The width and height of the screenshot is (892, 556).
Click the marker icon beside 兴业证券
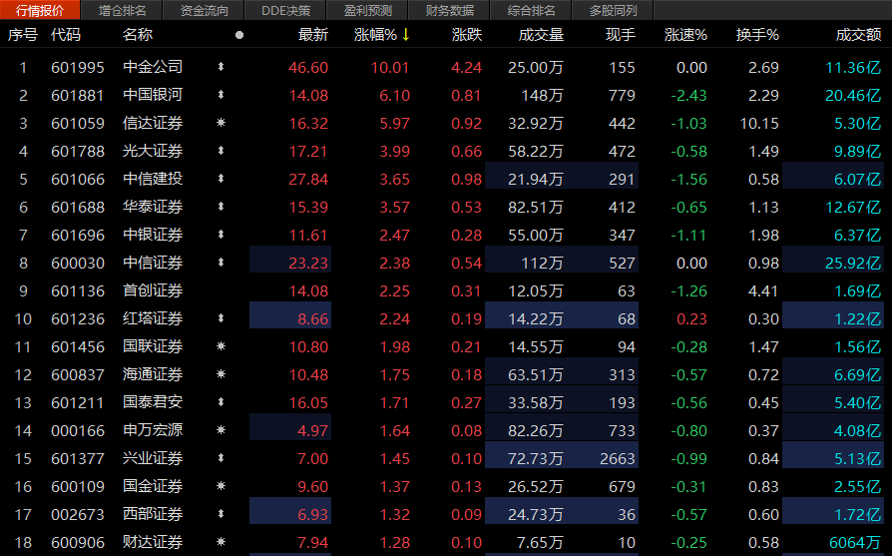pos(221,458)
